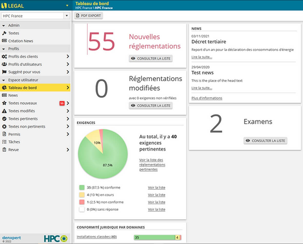The width and height of the screenshot is (303, 244).
Task: Click the newspaper icon beside Création News
Action: (x=4, y=41)
